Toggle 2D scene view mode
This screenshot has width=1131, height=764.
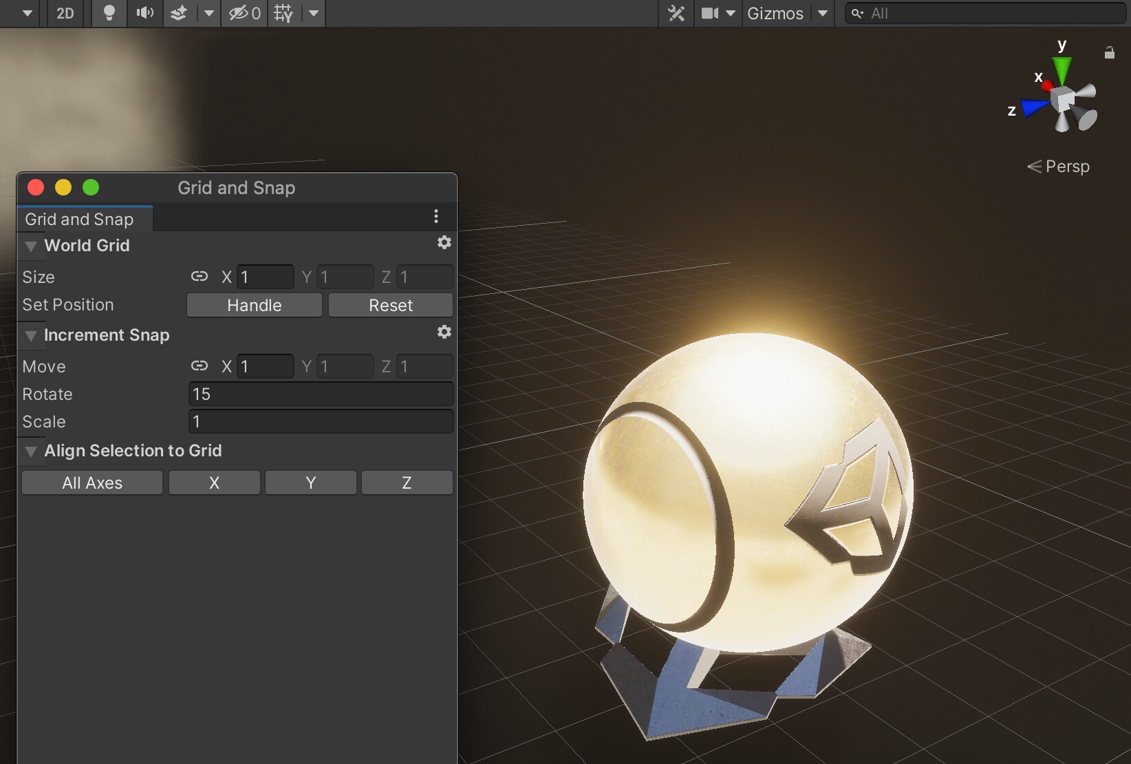(65, 13)
